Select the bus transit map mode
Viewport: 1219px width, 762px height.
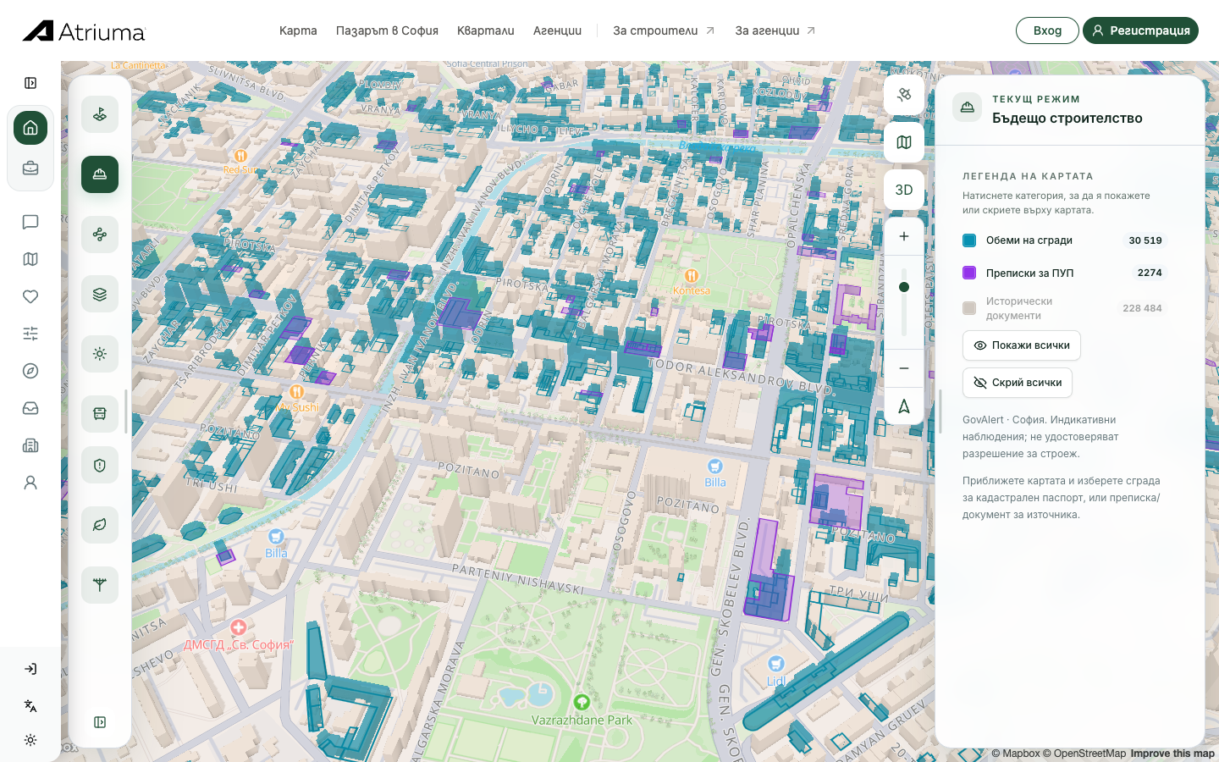pos(100,414)
